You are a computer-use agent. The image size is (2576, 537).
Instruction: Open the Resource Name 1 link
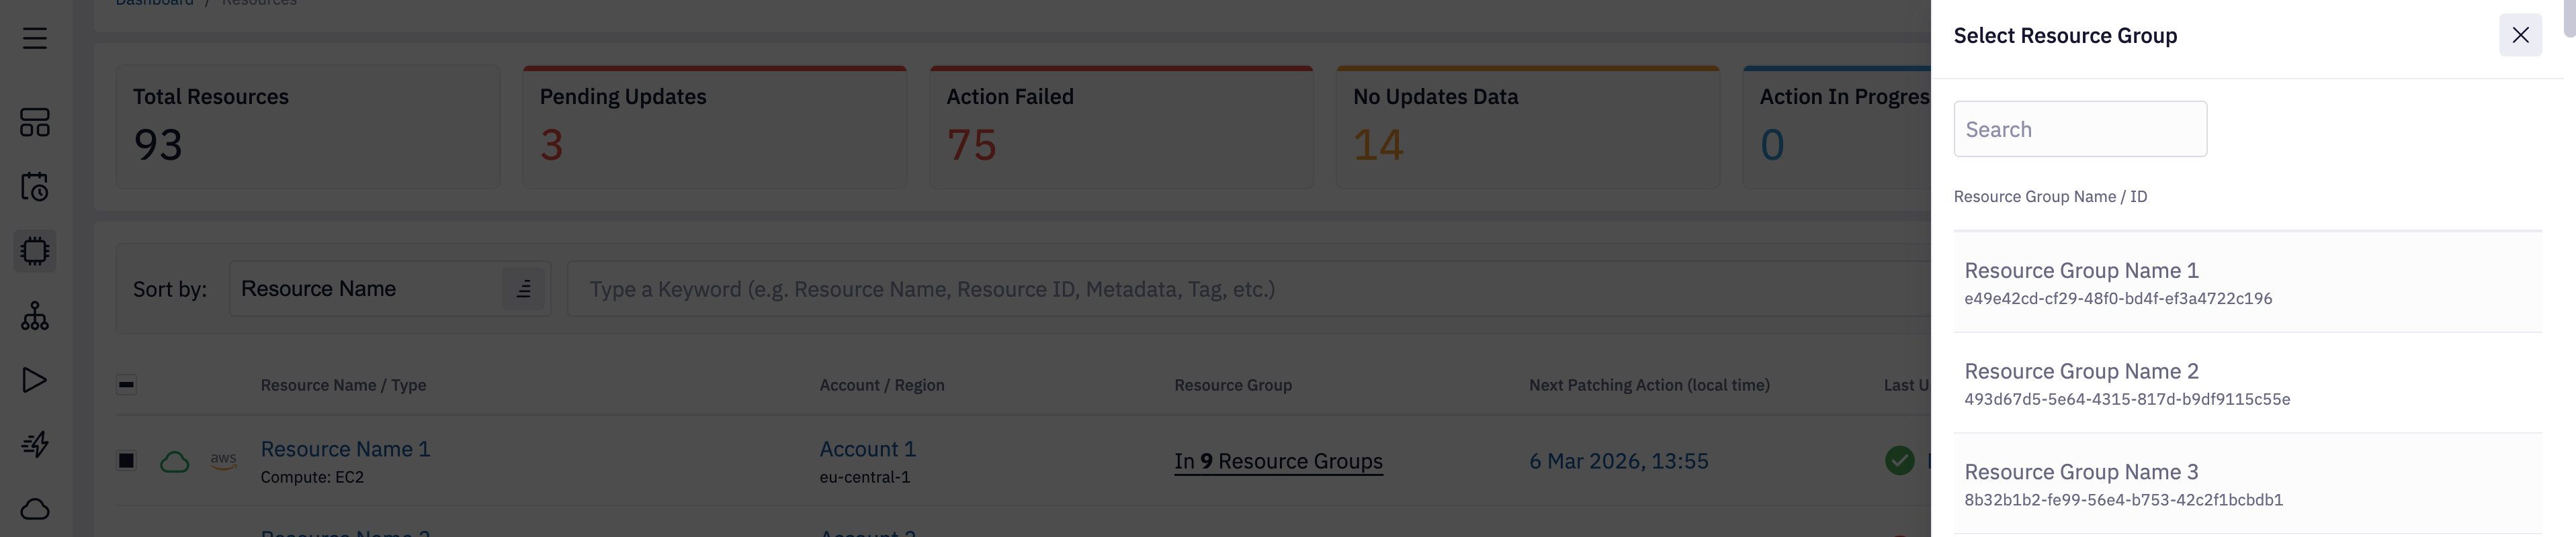345,449
